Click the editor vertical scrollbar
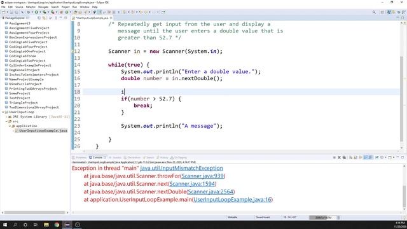This screenshot has height=229, width=407. [x=402, y=99]
